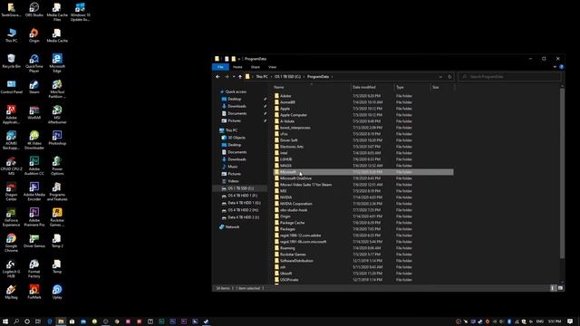Open the Home ribbon tab
Viewport: 580px width, 326px height.
tap(237, 67)
